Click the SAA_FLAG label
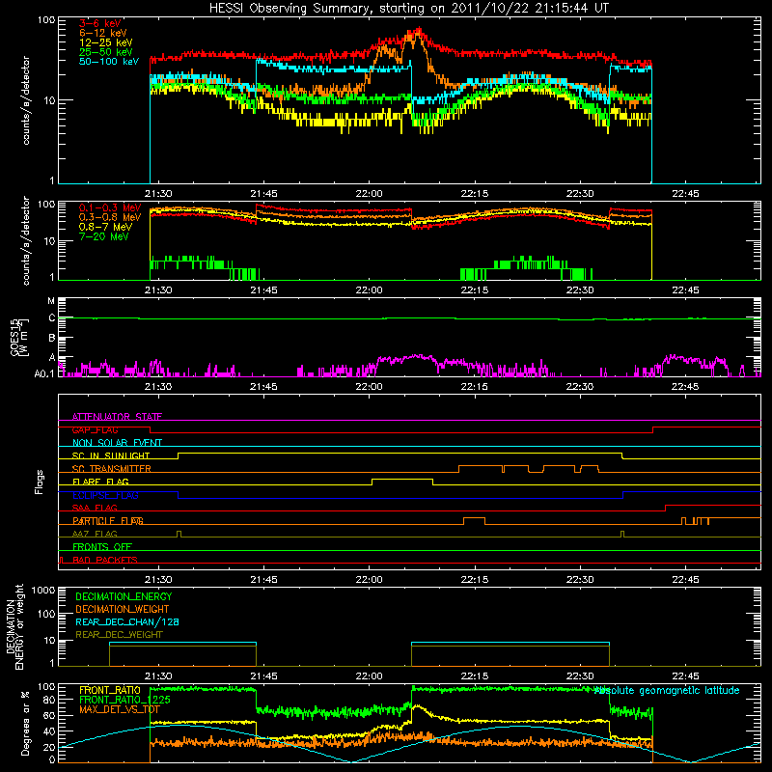The height and width of the screenshot is (772, 772). (x=95, y=508)
